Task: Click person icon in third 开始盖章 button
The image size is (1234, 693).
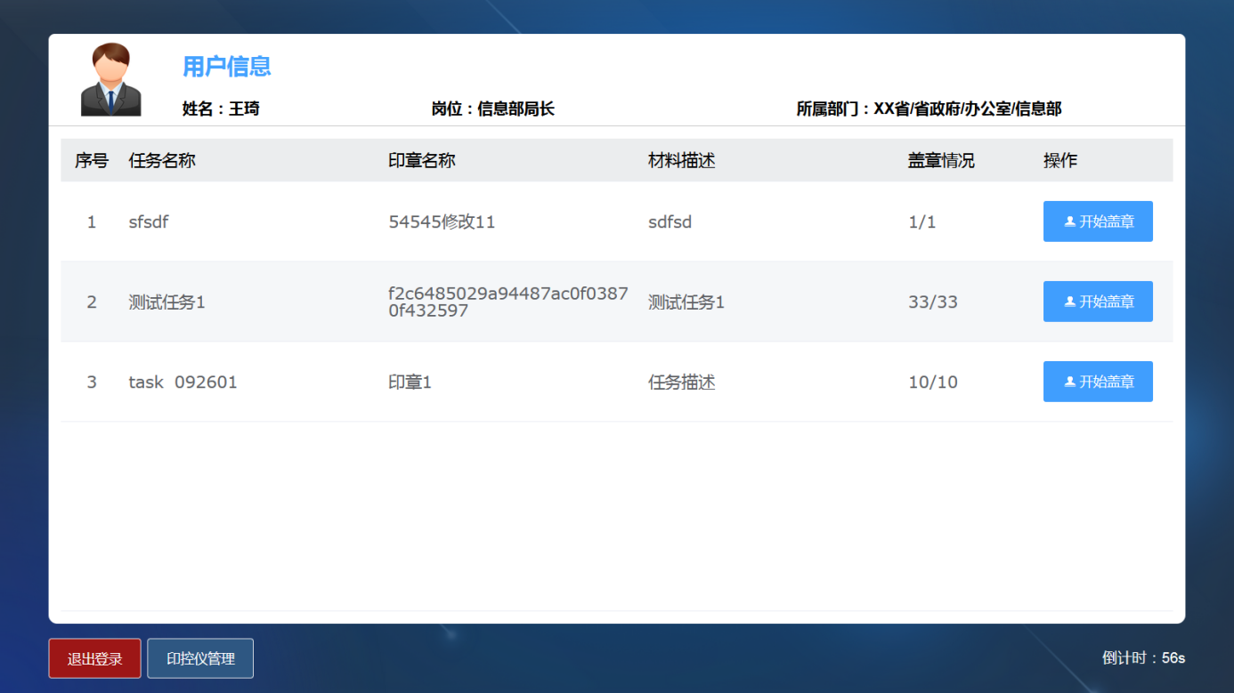Action: [x=1070, y=382]
